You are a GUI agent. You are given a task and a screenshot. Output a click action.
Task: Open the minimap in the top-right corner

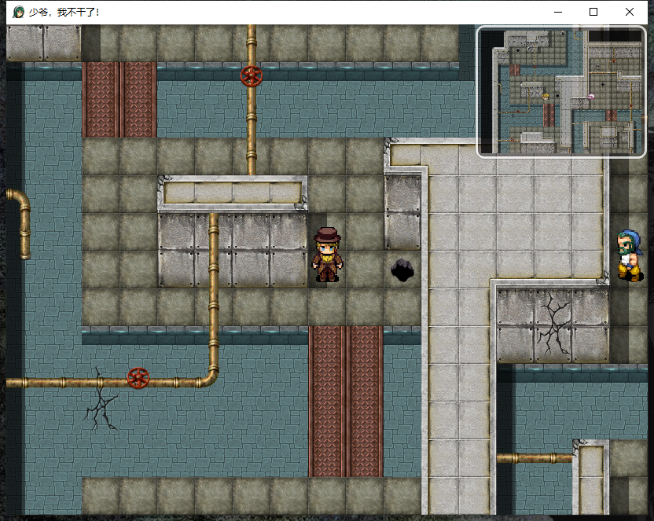point(561,92)
